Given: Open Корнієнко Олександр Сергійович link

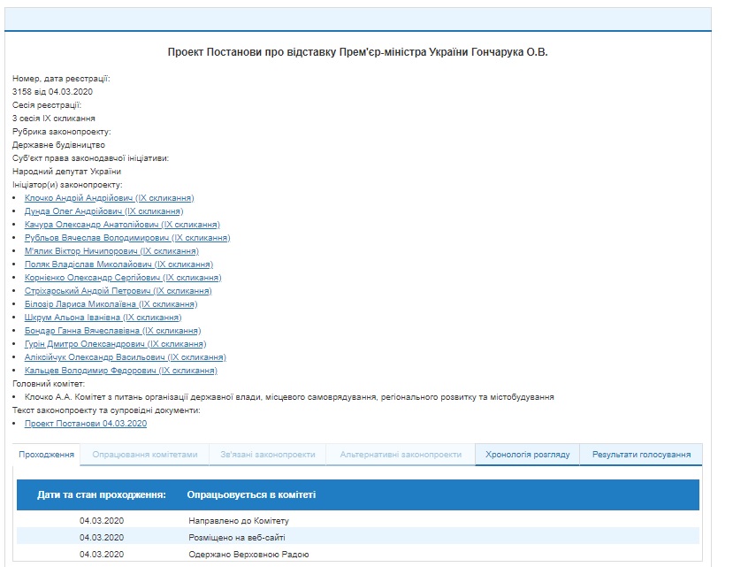Looking at the screenshot, I should click(123, 278).
